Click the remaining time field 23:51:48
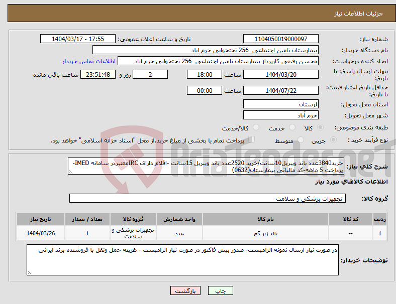Image resolution: width=396 pixels, height=304 pixels. tap(98, 74)
